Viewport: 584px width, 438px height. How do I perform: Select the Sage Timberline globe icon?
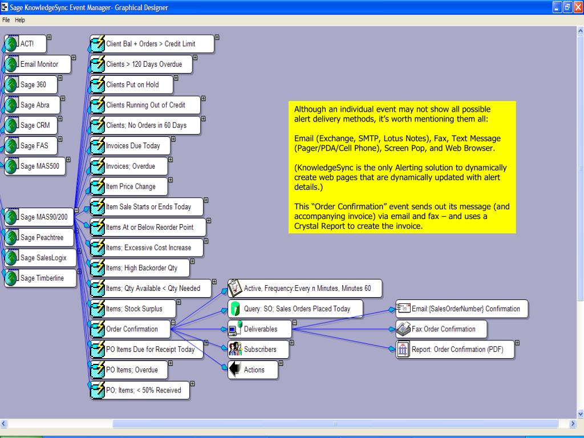click(12, 278)
